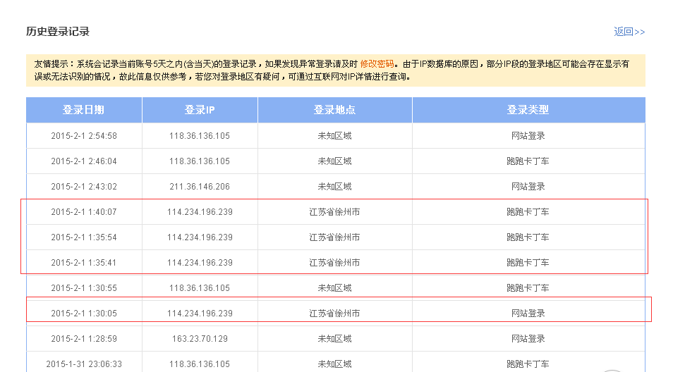Click the 登录类型 column header
The image size is (673, 372).
click(528, 110)
